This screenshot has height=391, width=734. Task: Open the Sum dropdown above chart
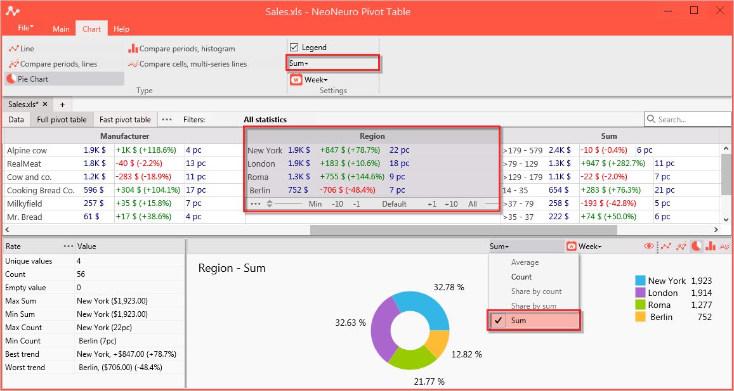click(x=526, y=246)
